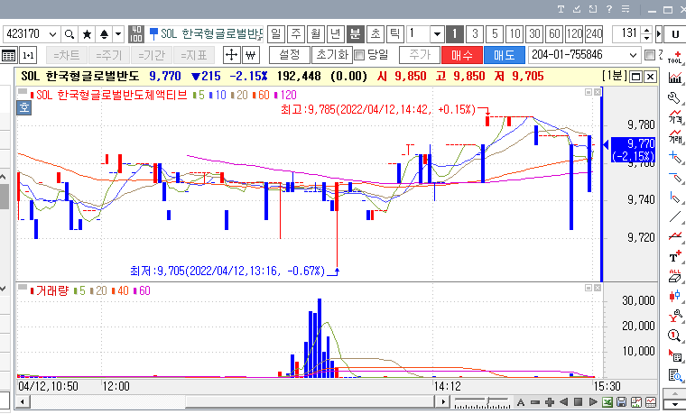The image size is (686, 414).
Task: Activate the magnifier zoom tool
Action: pos(674,336)
